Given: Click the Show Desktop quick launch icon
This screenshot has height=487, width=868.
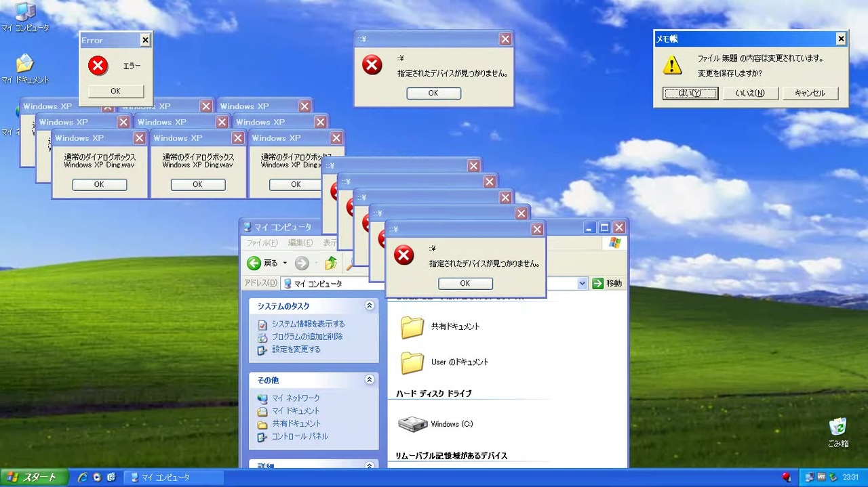Looking at the screenshot, I should (111, 478).
